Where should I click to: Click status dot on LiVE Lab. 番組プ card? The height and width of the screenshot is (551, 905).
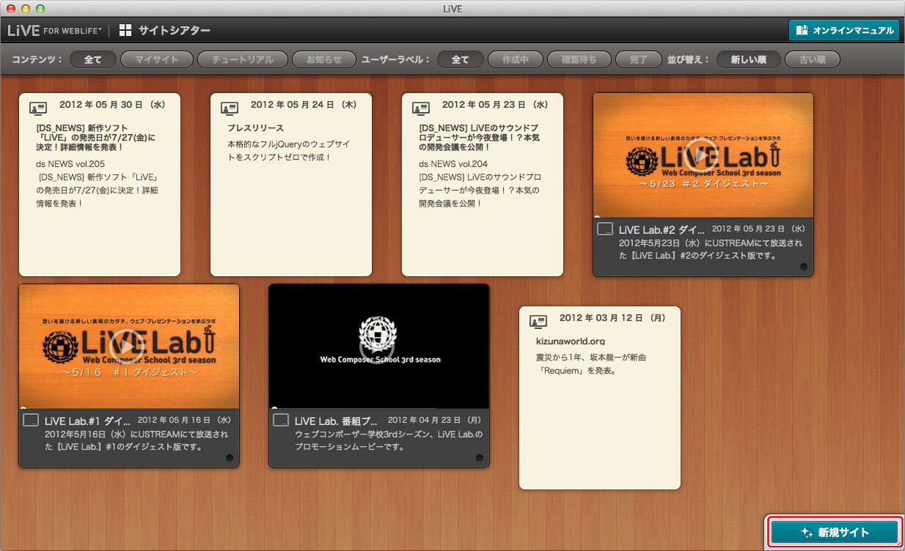point(480,458)
